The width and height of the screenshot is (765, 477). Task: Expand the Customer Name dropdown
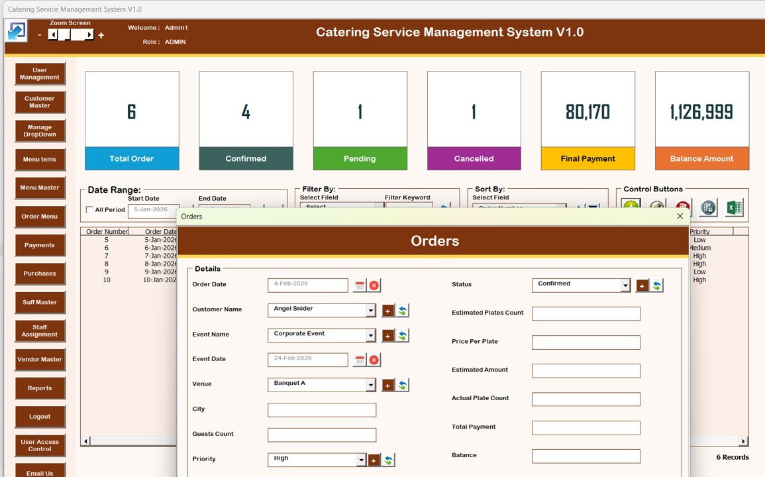click(x=370, y=310)
